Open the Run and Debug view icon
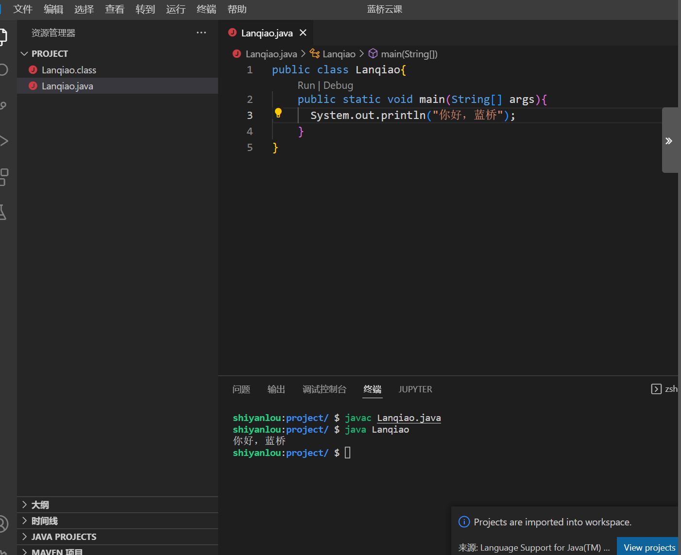681x555 pixels. pyautogui.click(x=3, y=141)
